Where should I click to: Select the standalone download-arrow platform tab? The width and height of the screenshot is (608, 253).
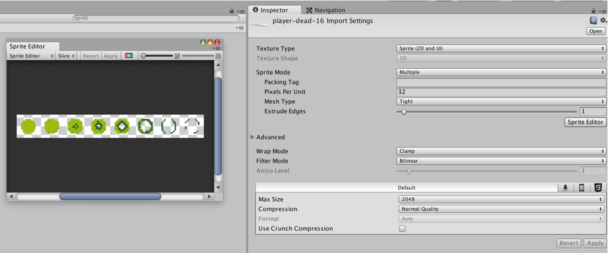[x=565, y=188]
